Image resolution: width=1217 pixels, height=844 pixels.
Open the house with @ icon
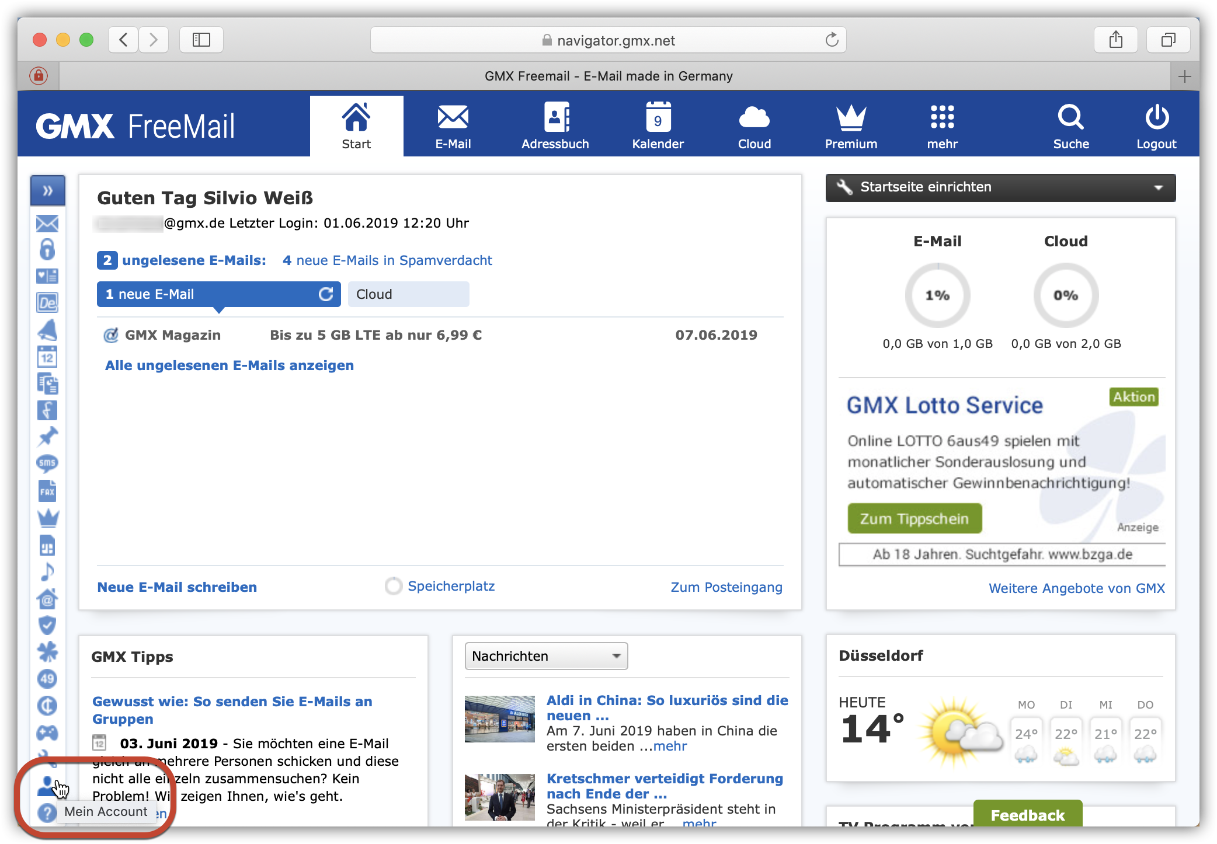pyautogui.click(x=47, y=598)
